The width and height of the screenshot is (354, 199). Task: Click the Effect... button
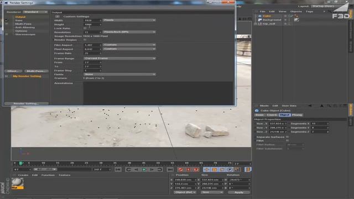tap(13, 71)
